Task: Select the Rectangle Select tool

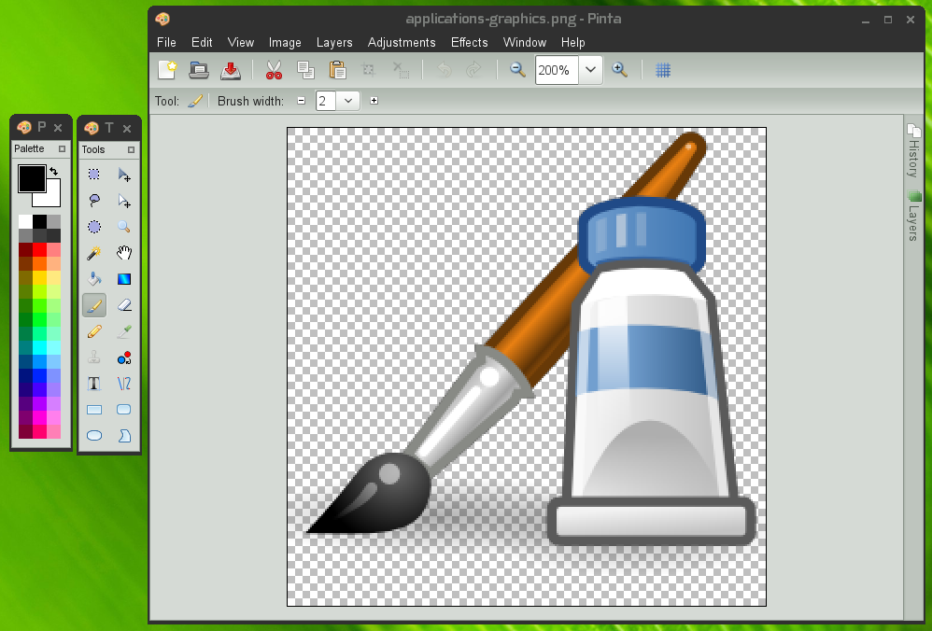Action: pos(94,175)
